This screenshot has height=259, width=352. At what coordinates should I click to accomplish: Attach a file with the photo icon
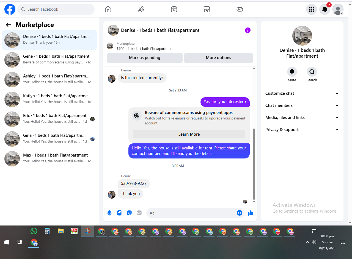click(119, 213)
